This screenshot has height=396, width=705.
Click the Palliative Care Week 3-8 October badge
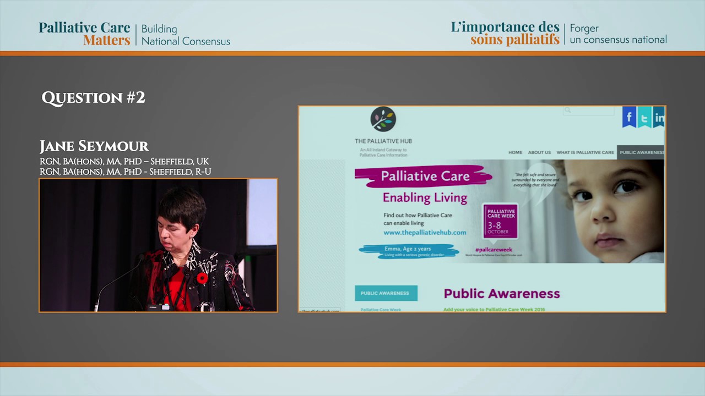[501, 221]
